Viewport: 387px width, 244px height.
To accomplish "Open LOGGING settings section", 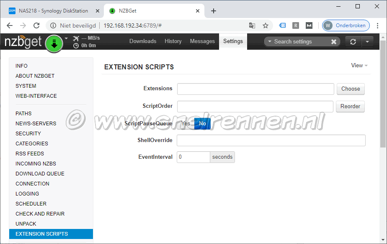I will tap(27, 194).
